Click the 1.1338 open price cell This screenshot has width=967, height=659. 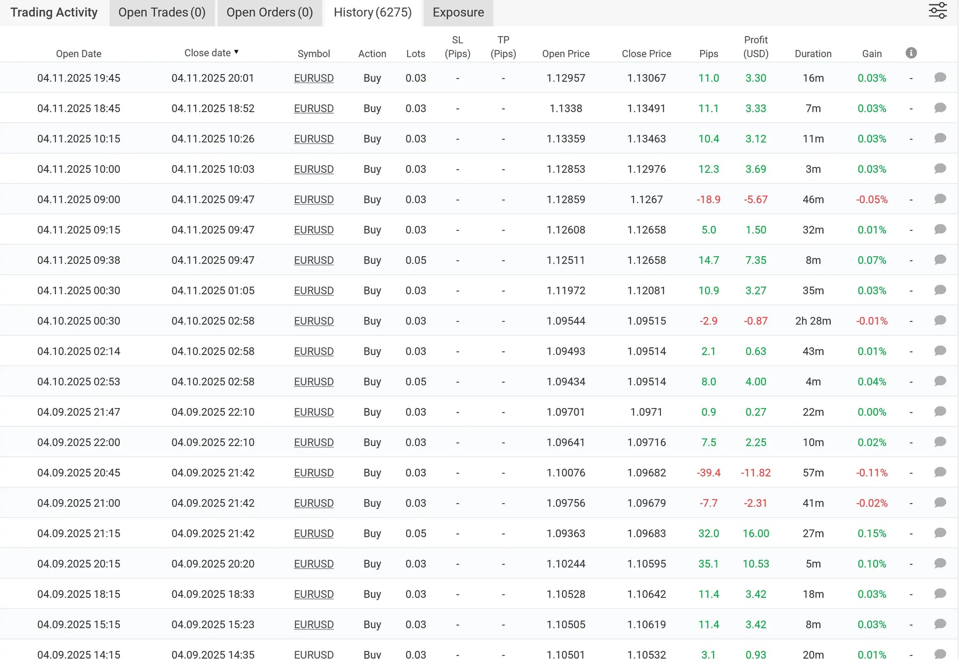[x=565, y=108]
